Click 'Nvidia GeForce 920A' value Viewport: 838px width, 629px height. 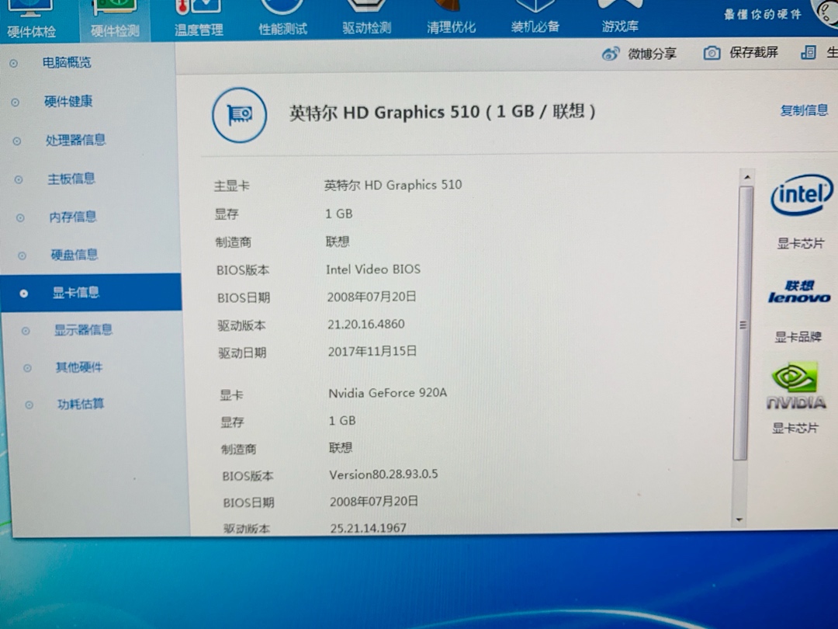pyautogui.click(x=387, y=393)
